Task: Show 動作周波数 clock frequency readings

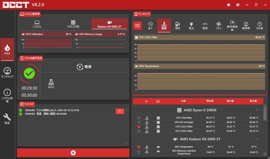Action: click(232, 26)
